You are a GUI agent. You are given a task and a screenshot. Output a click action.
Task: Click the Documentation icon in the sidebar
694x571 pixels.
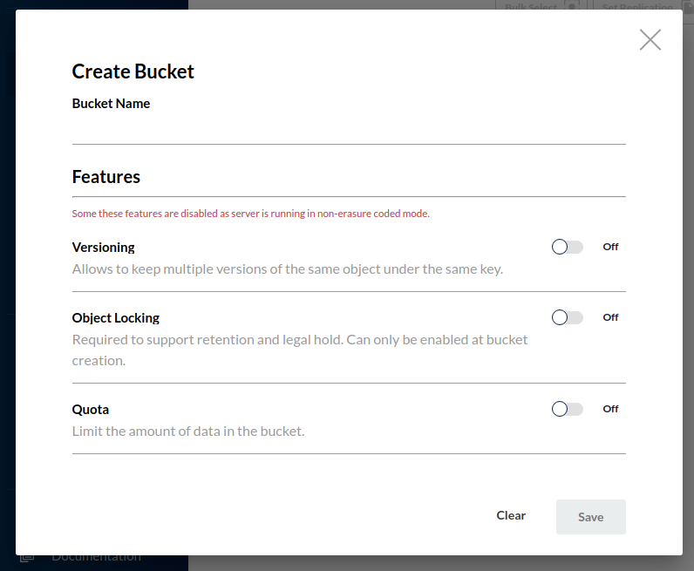[x=28, y=557]
